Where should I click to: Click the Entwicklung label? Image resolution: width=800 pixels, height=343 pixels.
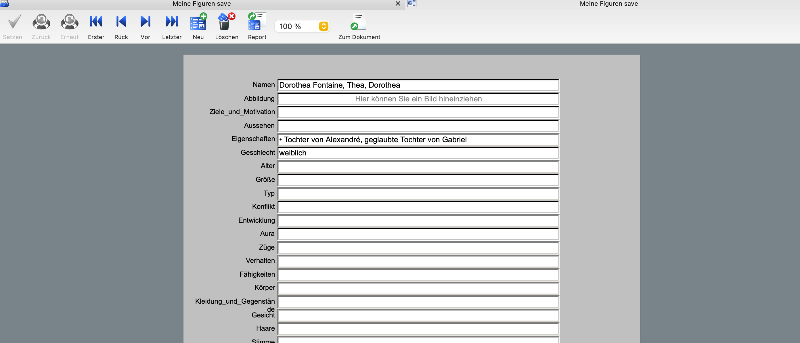point(257,220)
